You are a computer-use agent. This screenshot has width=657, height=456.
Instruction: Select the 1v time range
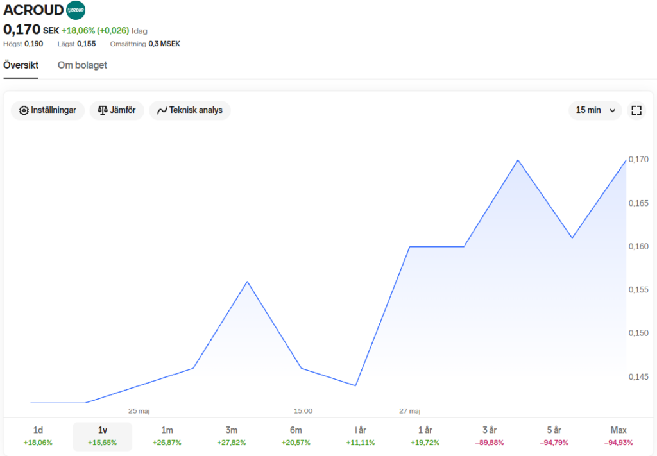coord(103,436)
